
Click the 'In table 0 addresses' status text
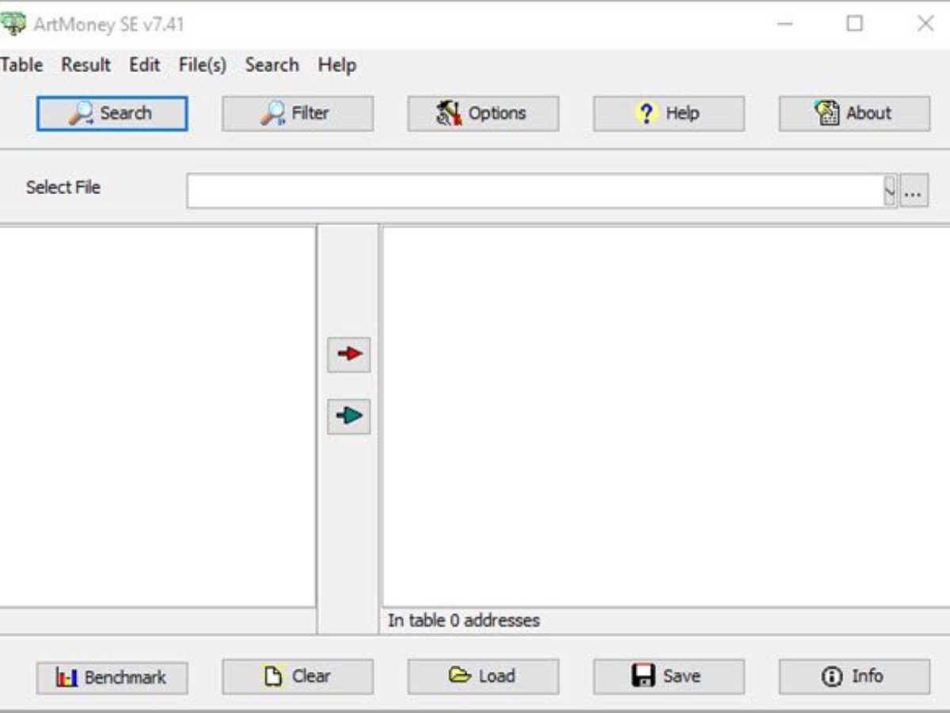click(x=464, y=620)
